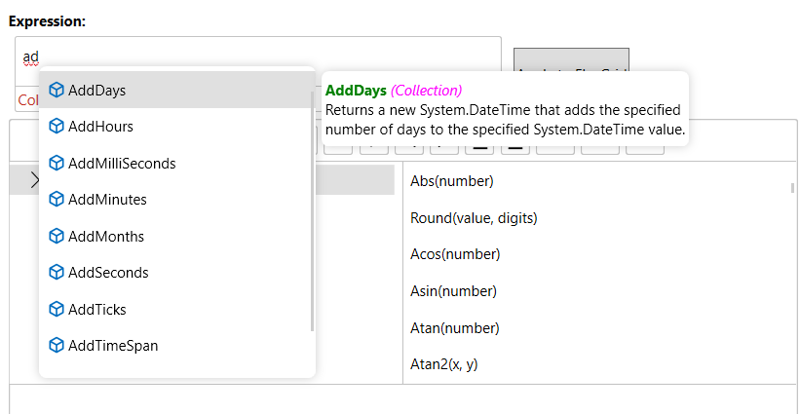Click the cube icon beside AddMonths

point(57,236)
